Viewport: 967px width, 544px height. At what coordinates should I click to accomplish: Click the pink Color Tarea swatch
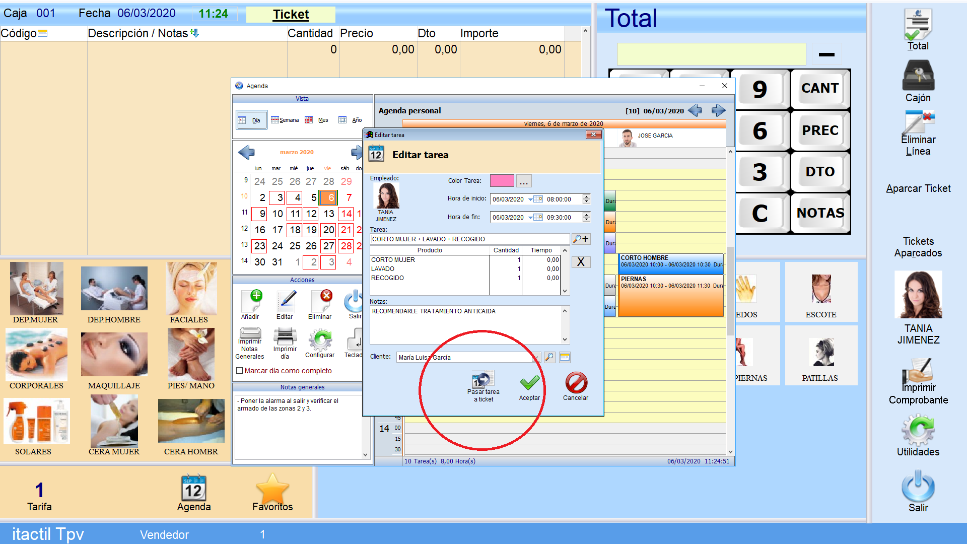coord(502,181)
